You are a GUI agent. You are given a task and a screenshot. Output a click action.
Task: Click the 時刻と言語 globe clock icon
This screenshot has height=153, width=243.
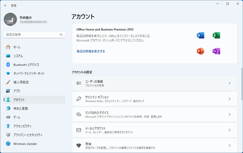8,108
